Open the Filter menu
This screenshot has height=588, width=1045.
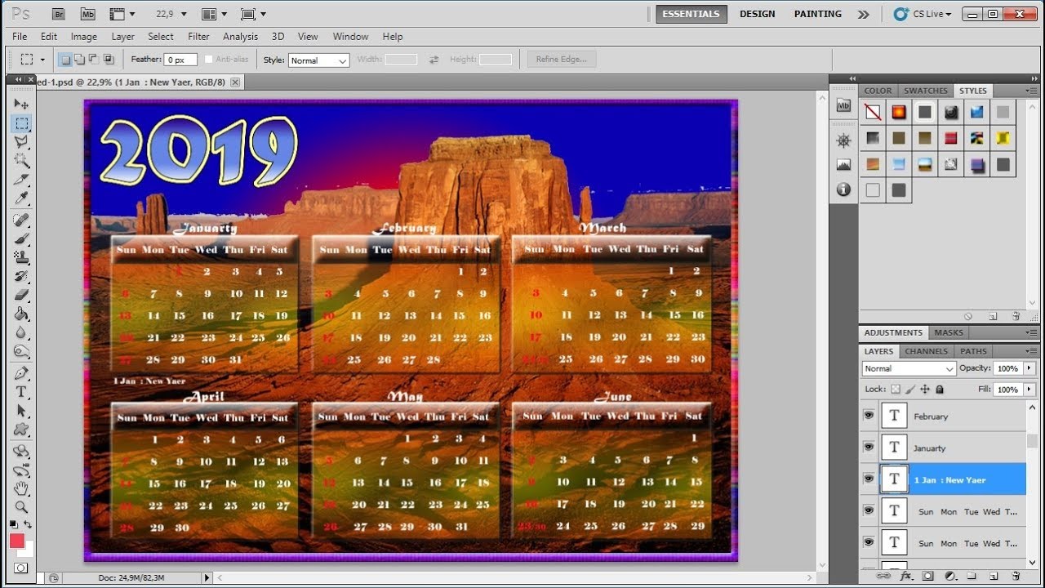[x=198, y=36]
